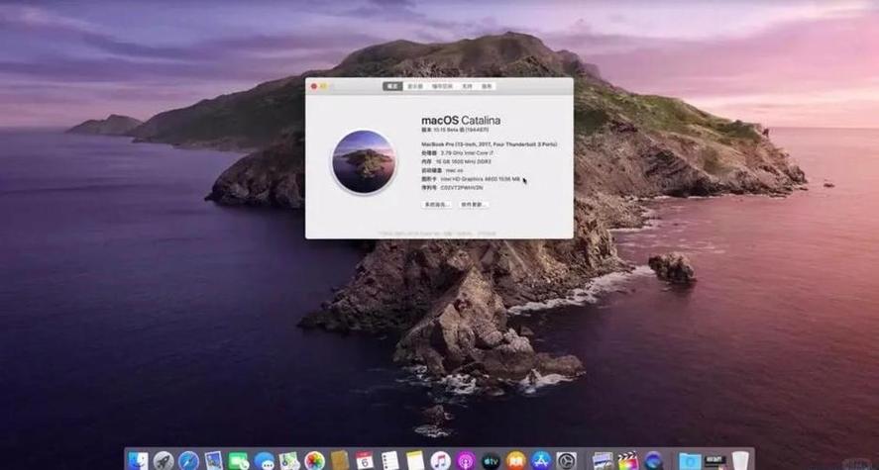Image resolution: width=879 pixels, height=470 pixels.
Task: Click the serial number row
Action: [453, 188]
